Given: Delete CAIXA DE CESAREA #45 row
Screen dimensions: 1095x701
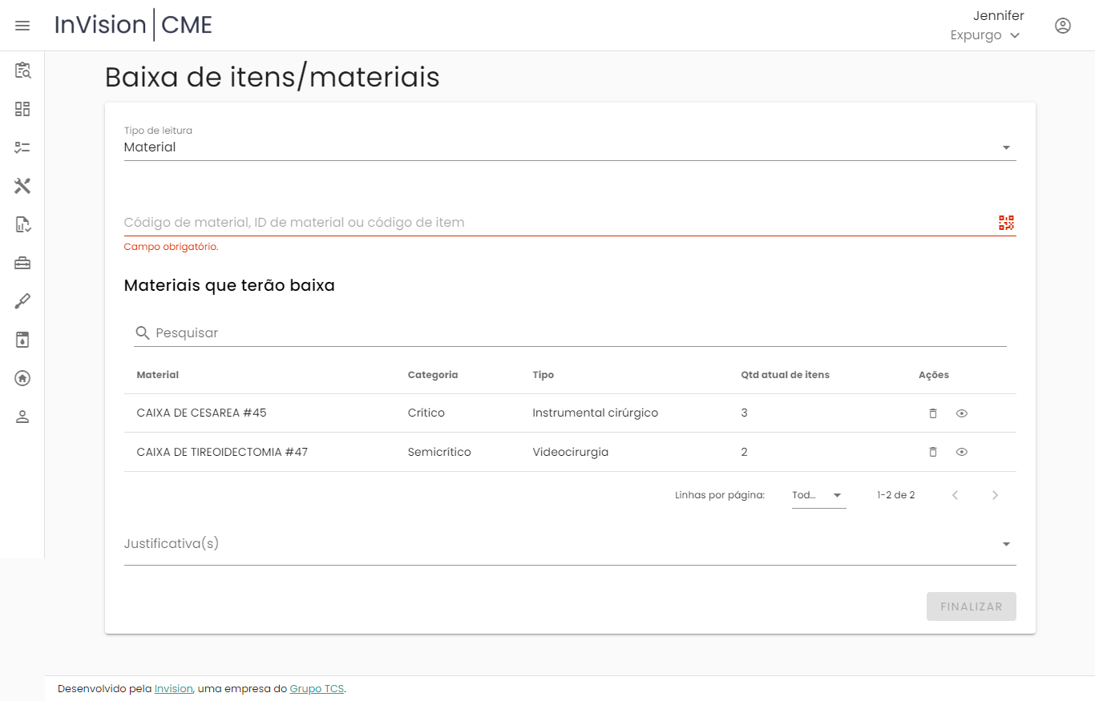Looking at the screenshot, I should [x=932, y=413].
